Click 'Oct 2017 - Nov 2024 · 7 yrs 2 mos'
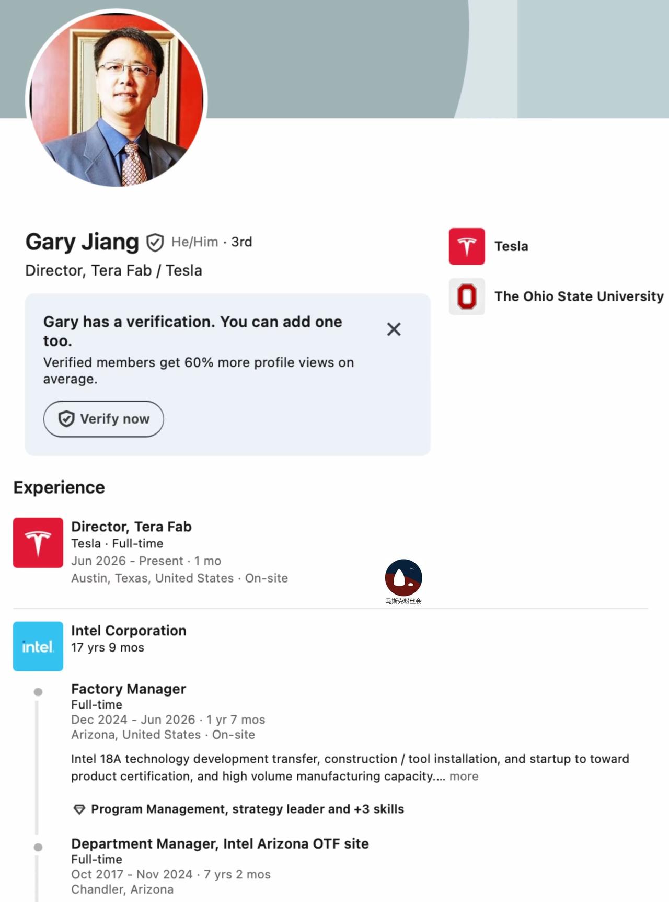The height and width of the screenshot is (902, 669). [170, 874]
